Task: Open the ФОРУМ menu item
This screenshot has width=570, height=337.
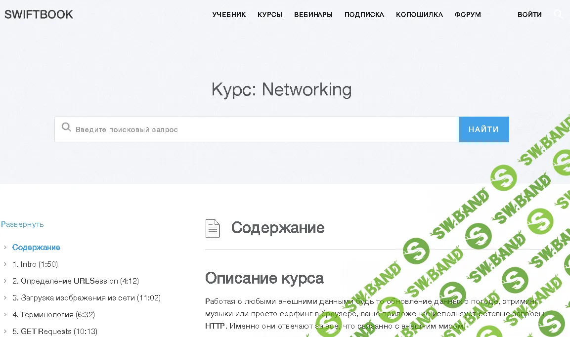Action: pyautogui.click(x=467, y=14)
